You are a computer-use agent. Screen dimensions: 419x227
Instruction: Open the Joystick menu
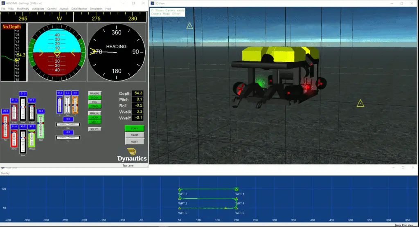pos(64,9)
